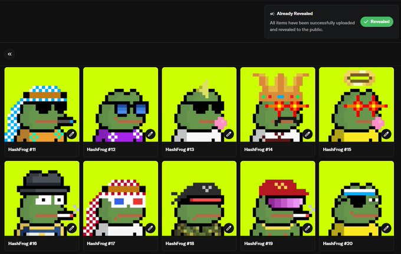Click the green Revealed button
The height and width of the screenshot is (254, 401).
[377, 22]
